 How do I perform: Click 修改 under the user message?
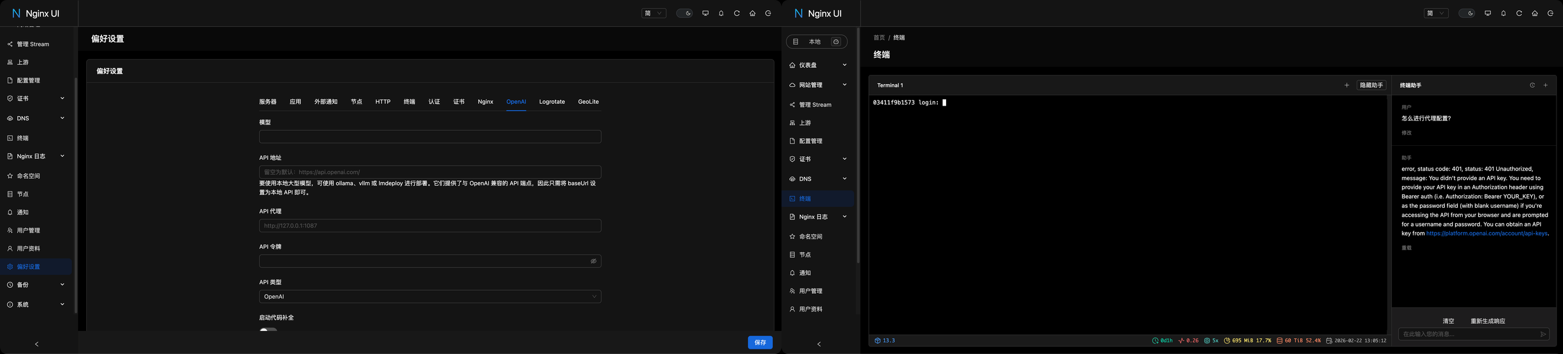pos(1407,133)
